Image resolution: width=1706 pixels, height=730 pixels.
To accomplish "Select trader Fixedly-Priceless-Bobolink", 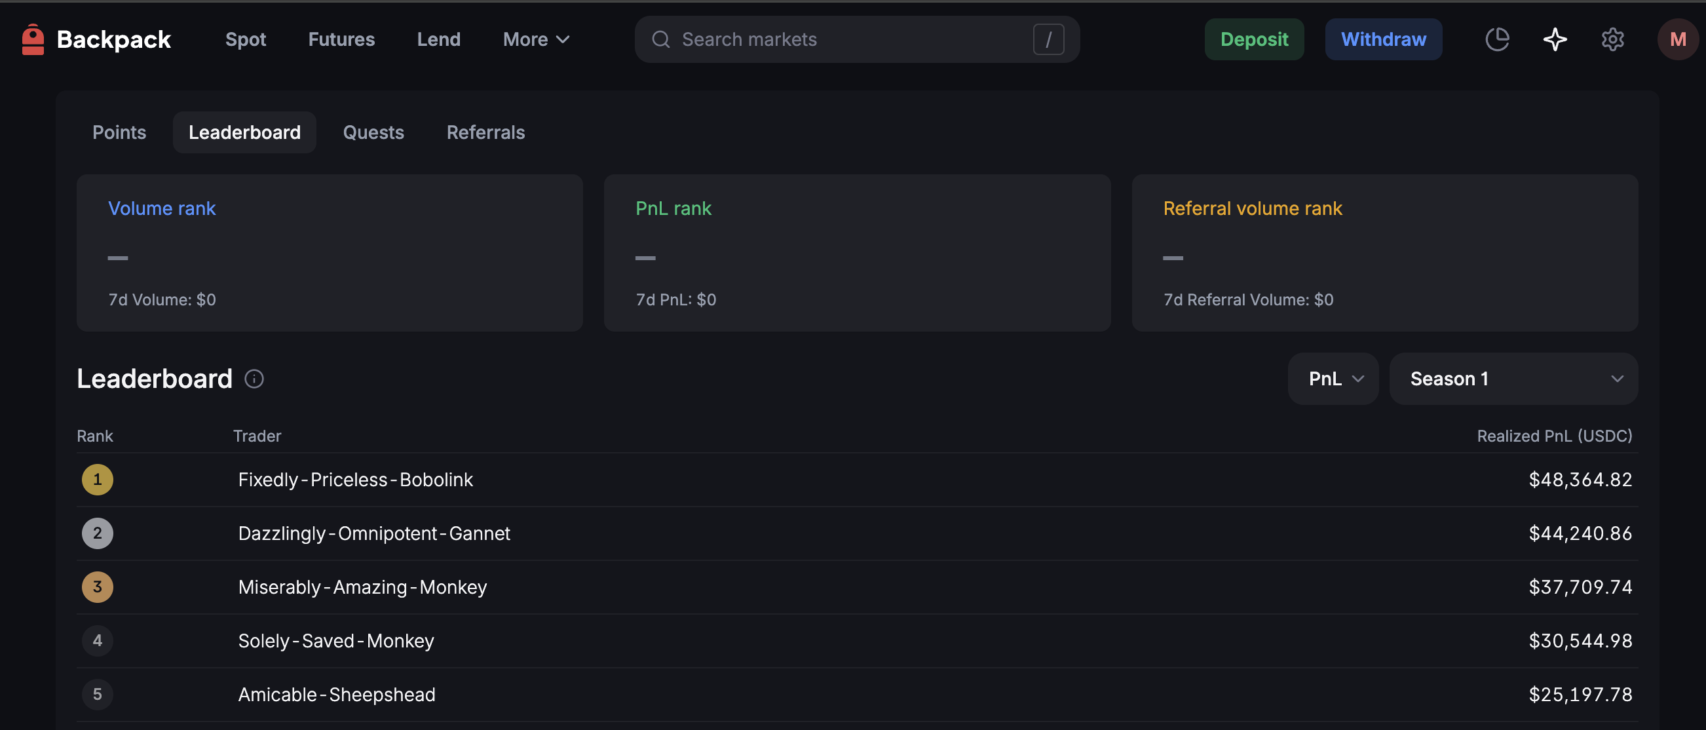I will coord(355,480).
